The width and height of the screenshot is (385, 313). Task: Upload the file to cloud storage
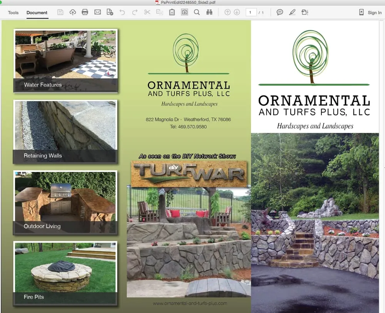pyautogui.click(x=72, y=12)
